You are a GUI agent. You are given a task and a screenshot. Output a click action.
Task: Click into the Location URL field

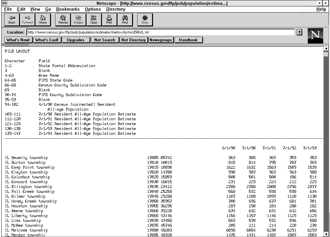[160, 32]
